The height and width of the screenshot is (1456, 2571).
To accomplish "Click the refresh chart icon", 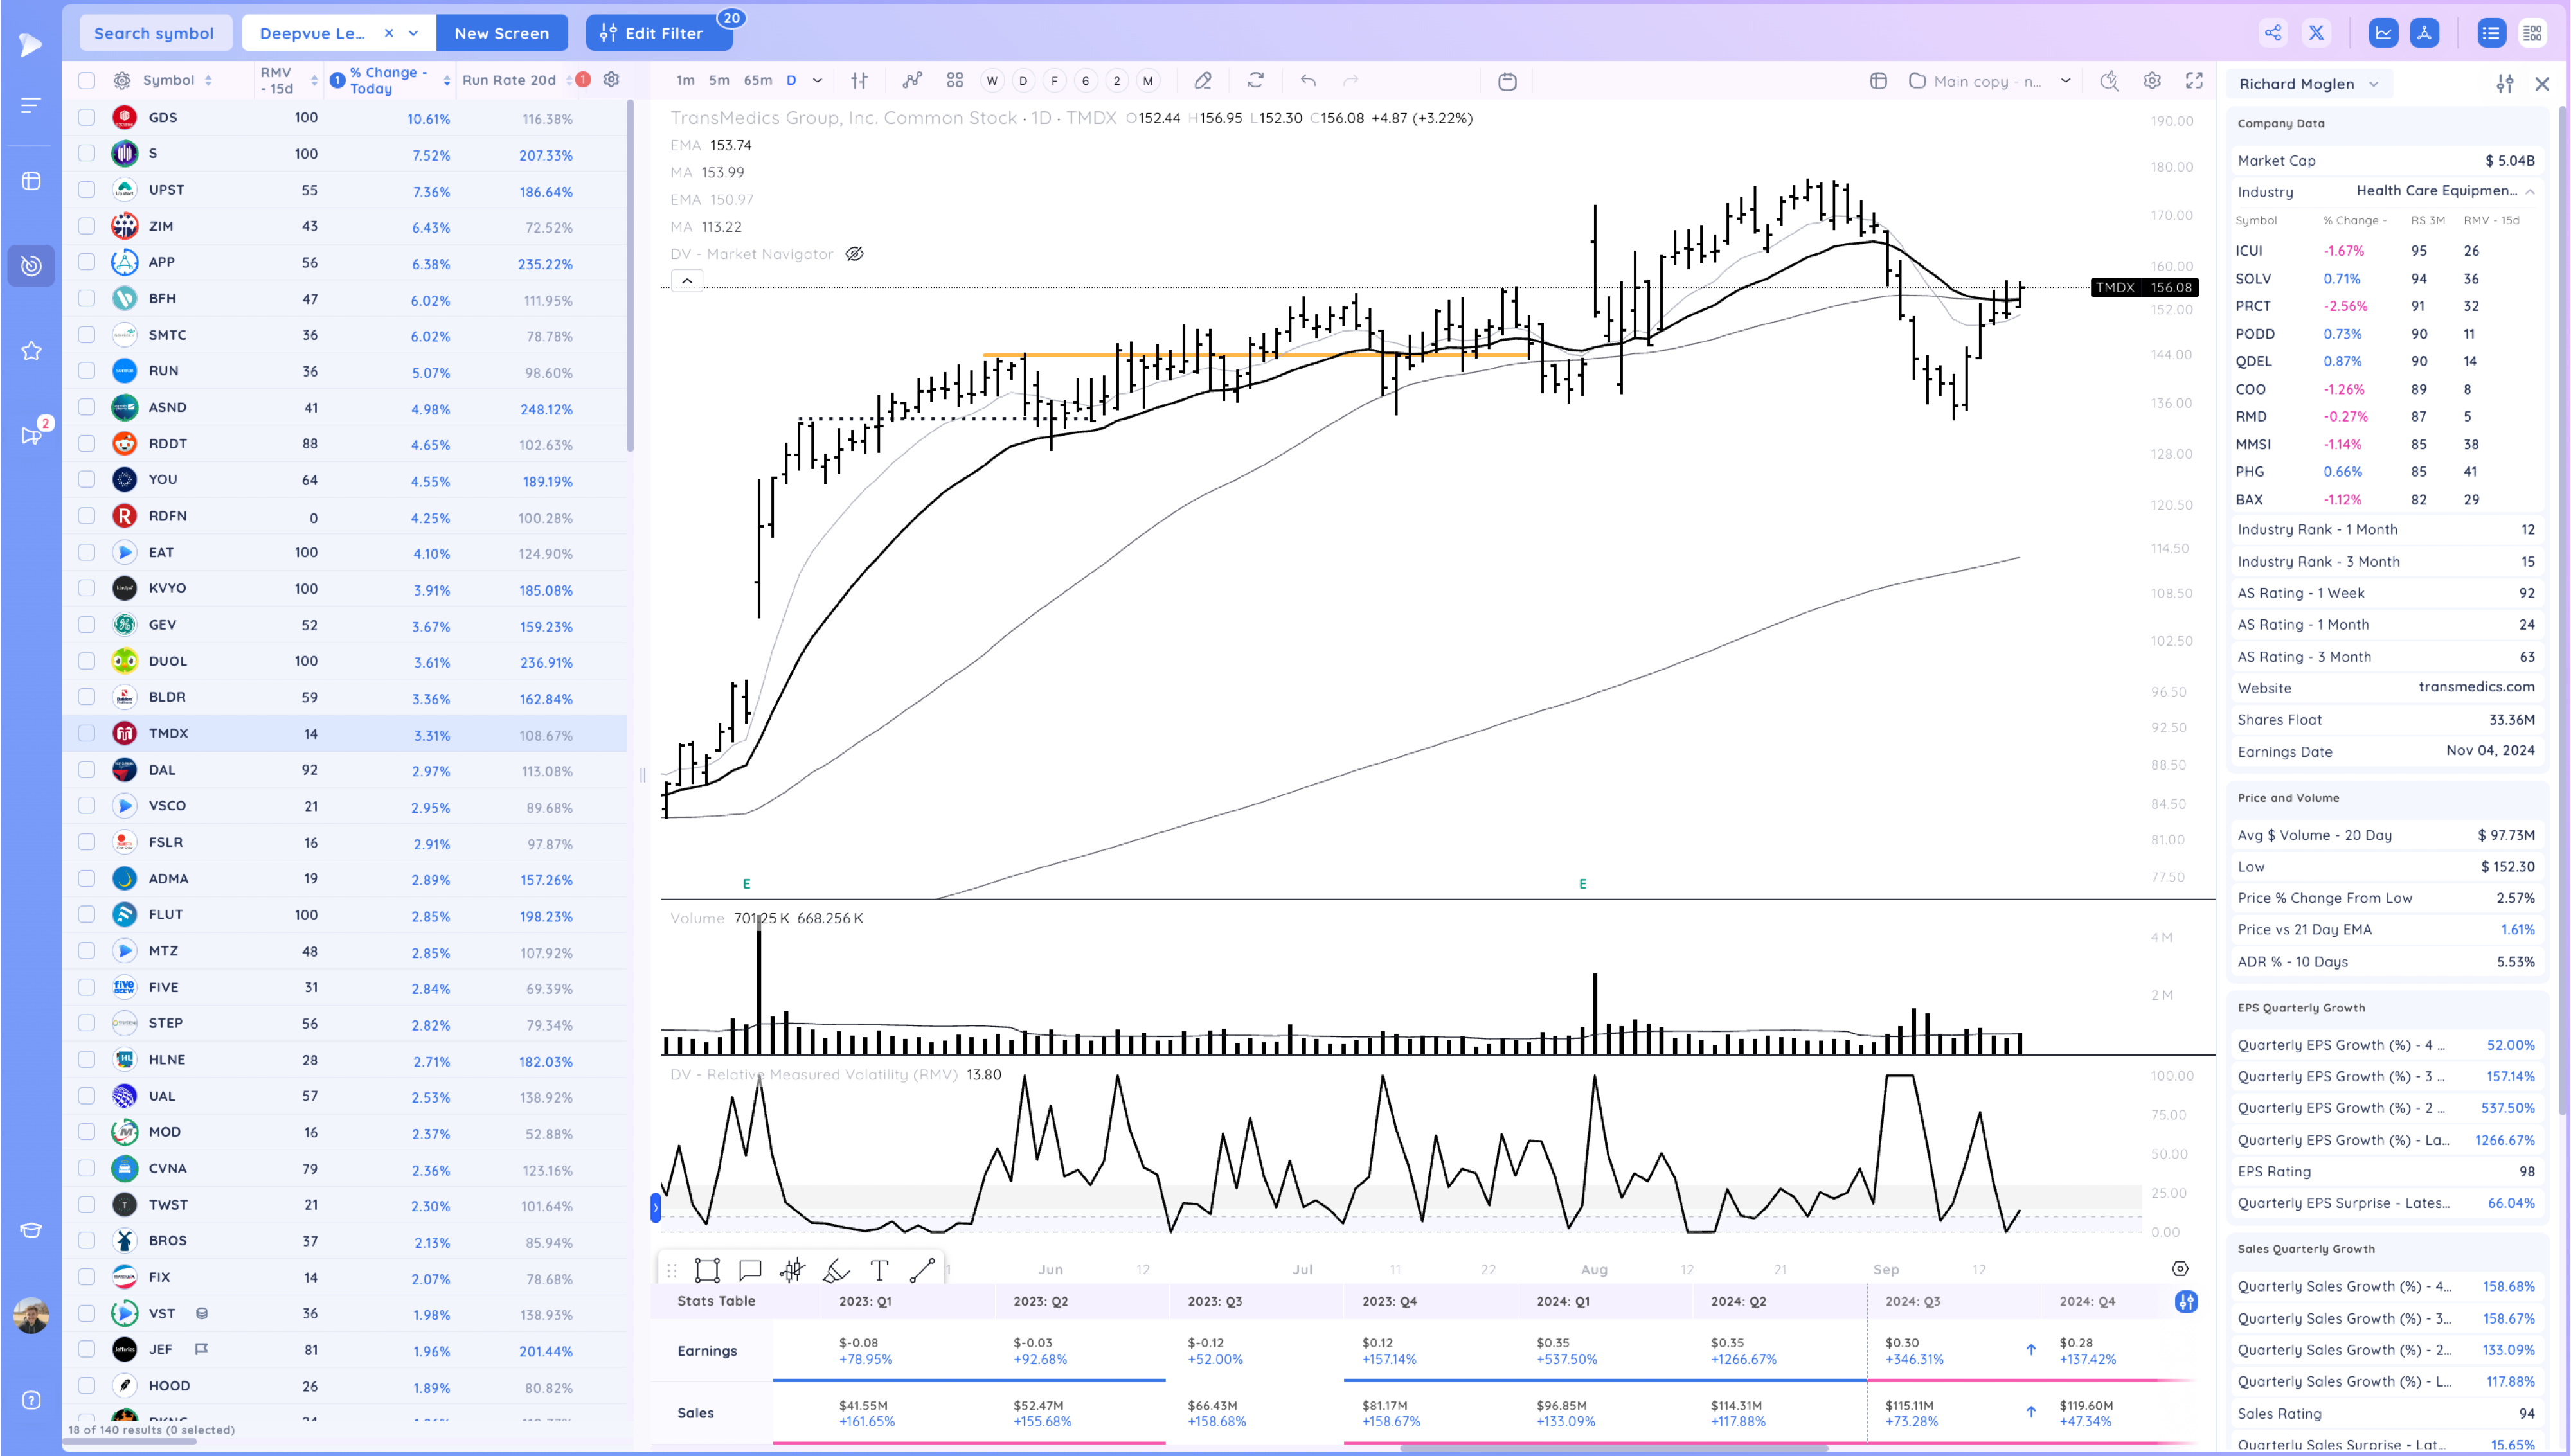I will tap(1256, 81).
